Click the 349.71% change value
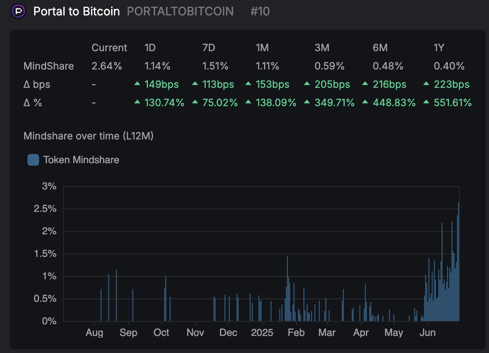489x353 pixels. (x=335, y=102)
